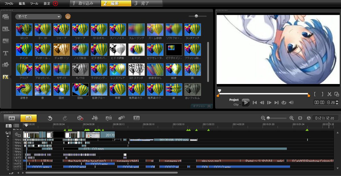Select the ビデオ調整 filter thumbnail

click(x=118, y=49)
